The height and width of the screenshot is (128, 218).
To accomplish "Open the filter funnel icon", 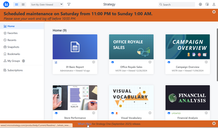I will click(x=69, y=4).
